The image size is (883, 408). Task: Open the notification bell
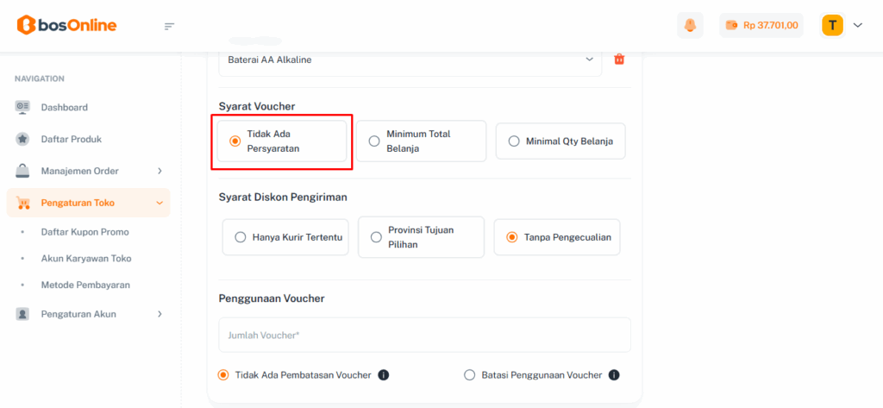coord(690,25)
